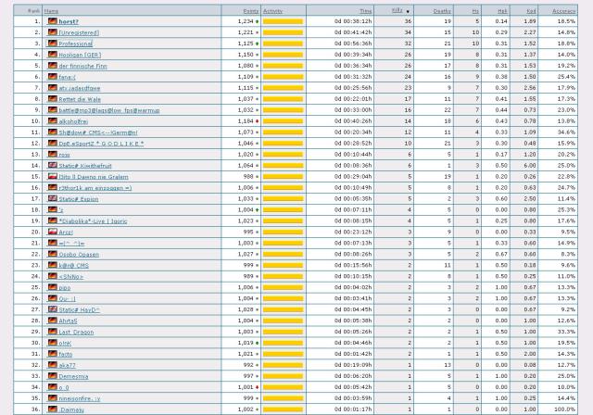Click the German flag next to horst?
The height and width of the screenshot is (415, 593).
point(53,21)
